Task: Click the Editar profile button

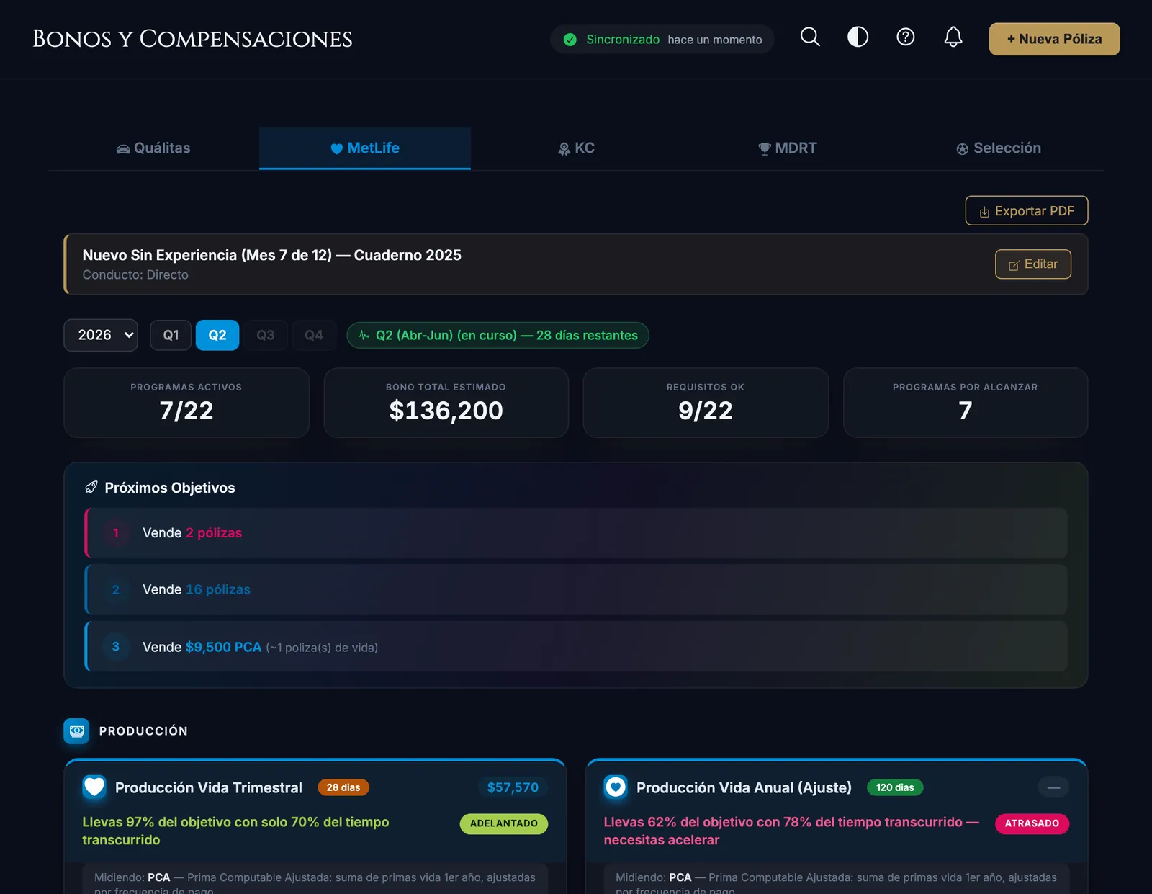Action: click(x=1032, y=264)
